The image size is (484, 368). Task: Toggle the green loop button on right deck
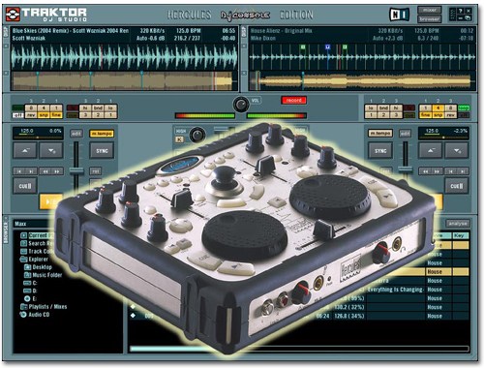pyautogui.click(x=464, y=107)
